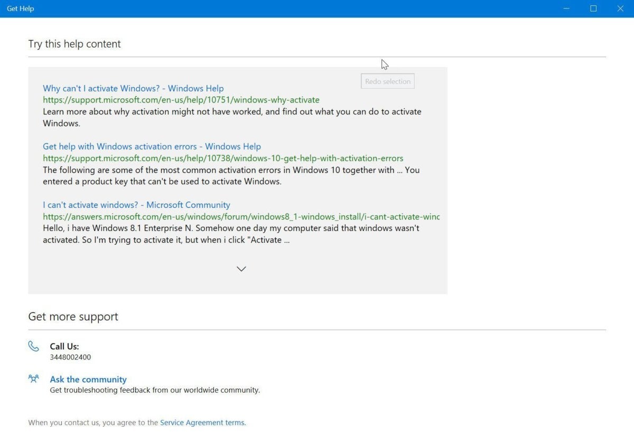634x442 pixels.
Task: Open "I can't activate windows?" community link
Action: click(x=136, y=205)
